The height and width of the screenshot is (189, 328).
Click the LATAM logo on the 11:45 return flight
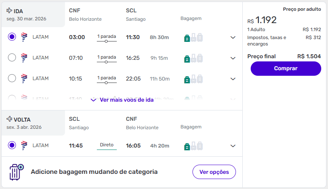[x=24, y=146]
